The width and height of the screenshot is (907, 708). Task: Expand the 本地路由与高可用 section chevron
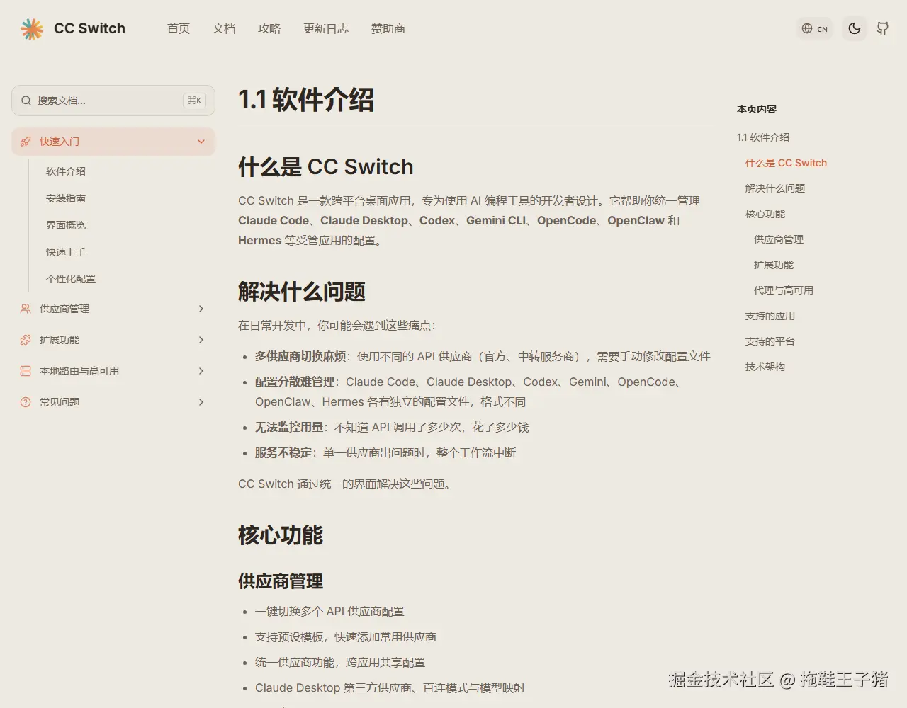point(201,371)
